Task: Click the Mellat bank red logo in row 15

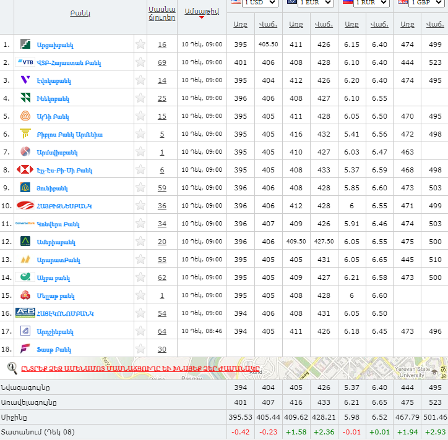Action: tap(25, 295)
